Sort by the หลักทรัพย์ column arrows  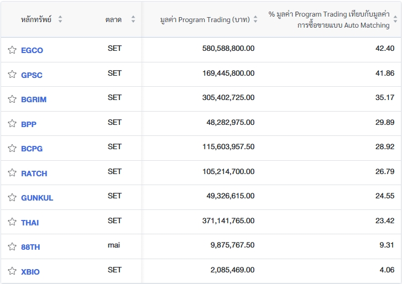coord(60,19)
